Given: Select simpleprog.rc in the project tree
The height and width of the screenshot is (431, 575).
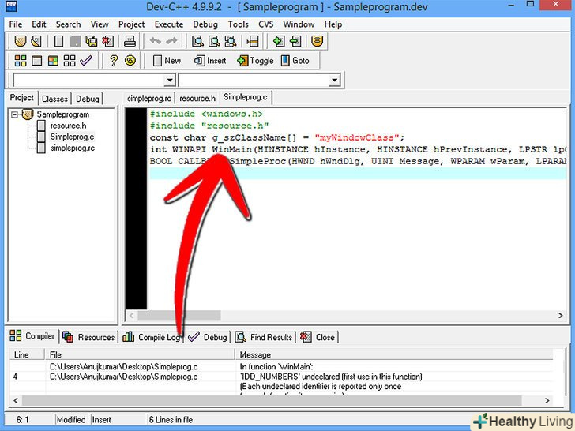Looking at the screenshot, I should (x=72, y=148).
